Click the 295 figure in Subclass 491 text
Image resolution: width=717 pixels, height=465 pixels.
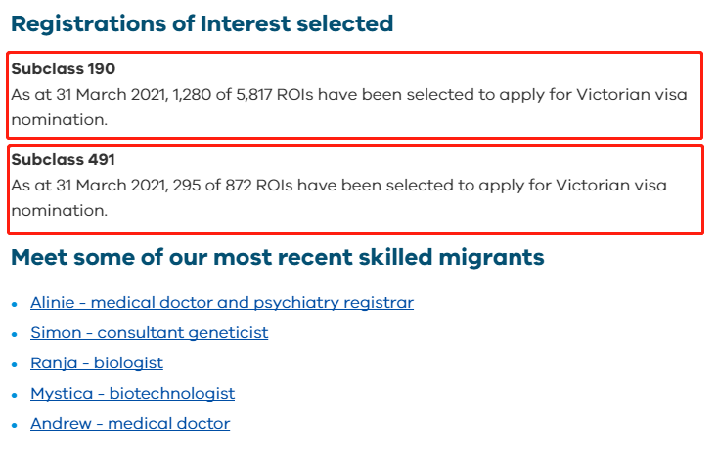pyautogui.click(x=187, y=186)
